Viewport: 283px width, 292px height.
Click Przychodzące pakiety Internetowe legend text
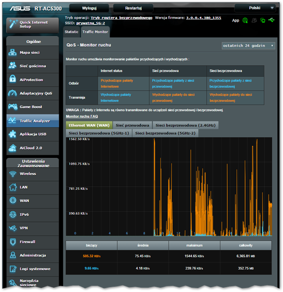117,84
